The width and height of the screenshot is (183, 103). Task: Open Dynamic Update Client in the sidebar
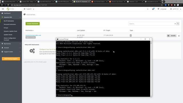(x=10, y=31)
